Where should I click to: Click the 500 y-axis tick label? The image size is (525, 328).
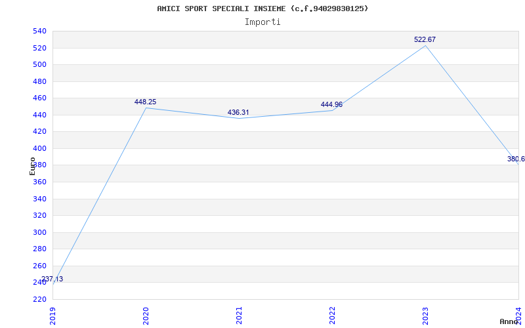pos(39,64)
